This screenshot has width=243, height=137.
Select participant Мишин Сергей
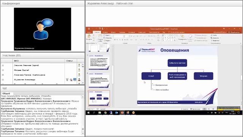[x=21, y=70]
